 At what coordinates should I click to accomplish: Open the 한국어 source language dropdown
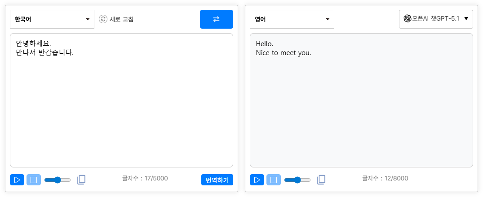[x=52, y=19]
